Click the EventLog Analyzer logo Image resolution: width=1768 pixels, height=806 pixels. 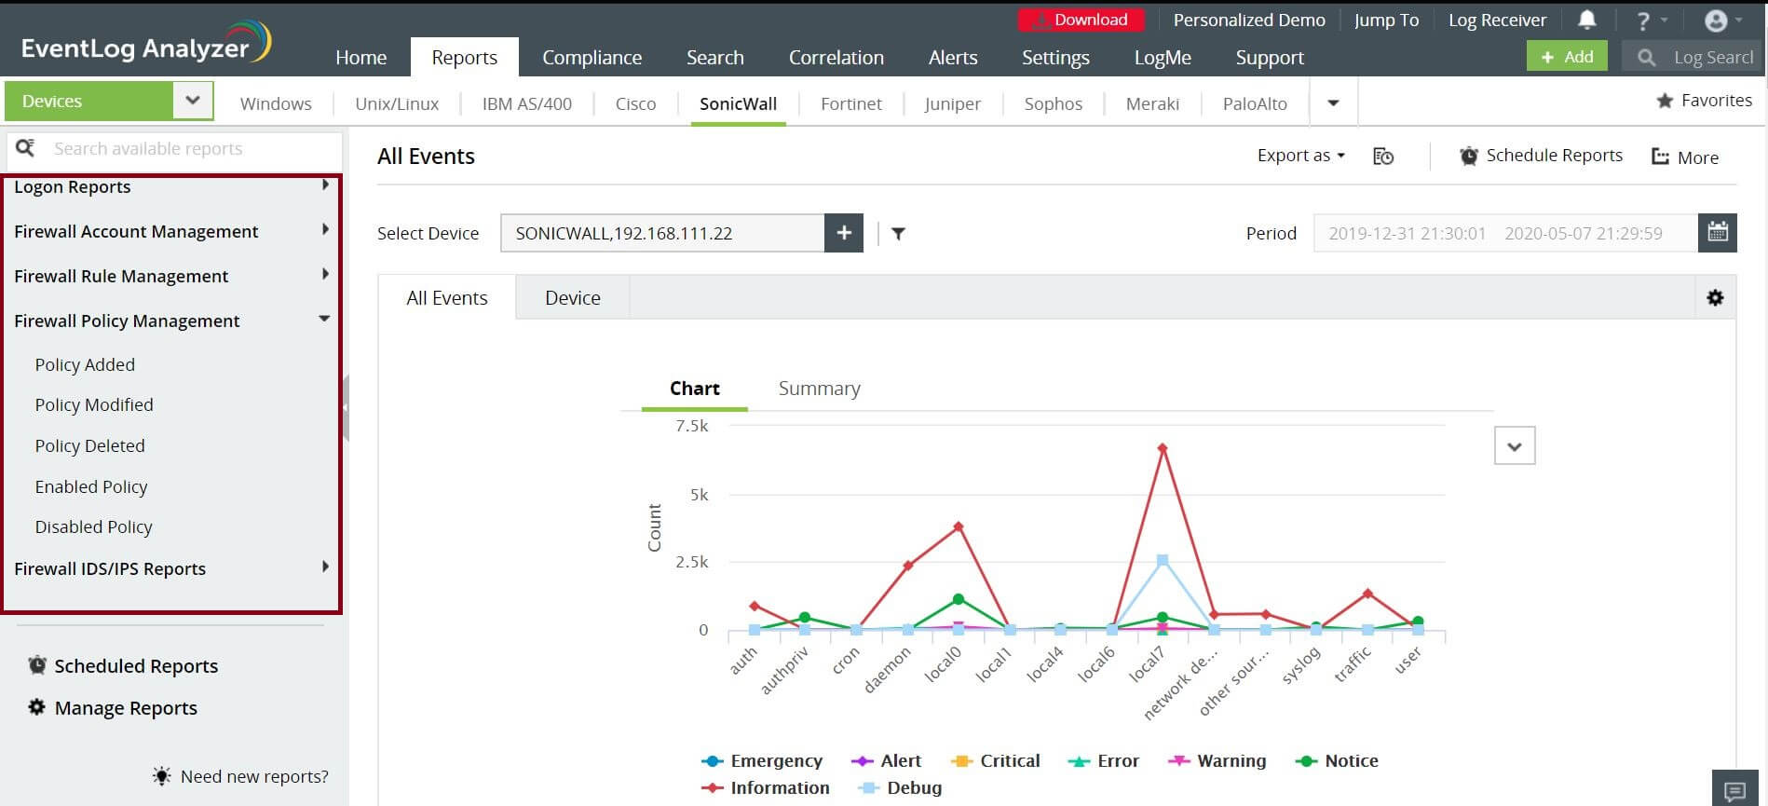[x=146, y=43]
